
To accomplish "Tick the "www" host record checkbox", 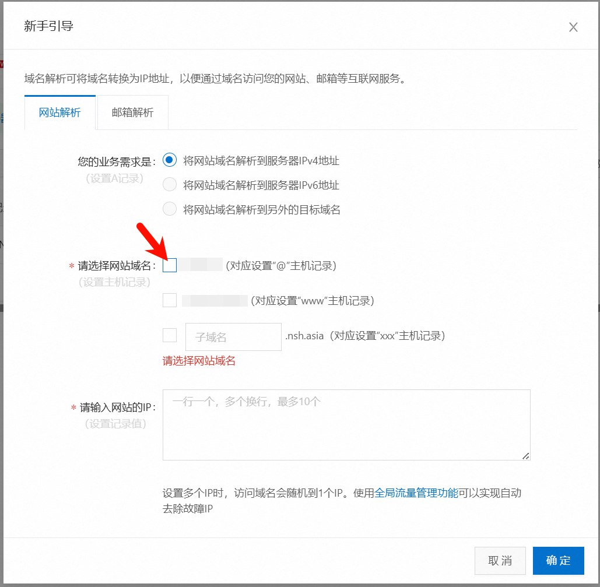I will pyautogui.click(x=170, y=301).
